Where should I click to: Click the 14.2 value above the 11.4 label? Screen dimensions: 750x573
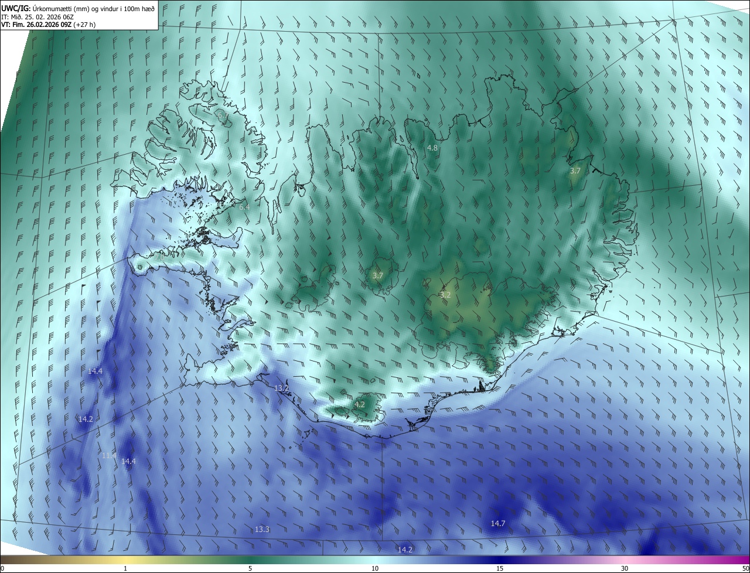(86, 419)
